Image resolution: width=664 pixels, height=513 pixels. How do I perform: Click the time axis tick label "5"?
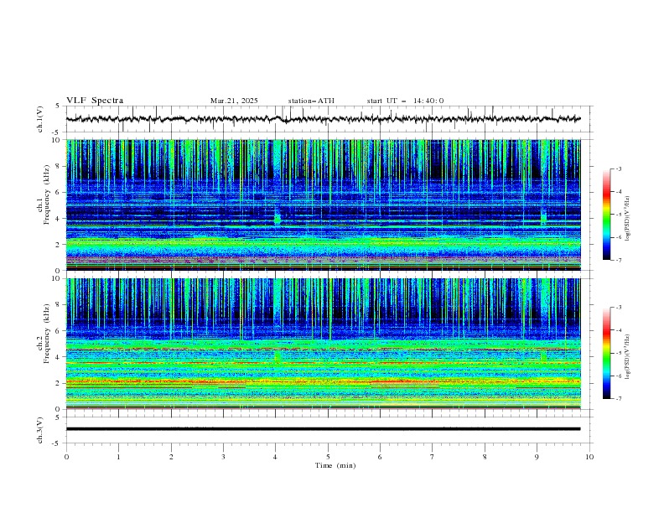(x=328, y=457)
